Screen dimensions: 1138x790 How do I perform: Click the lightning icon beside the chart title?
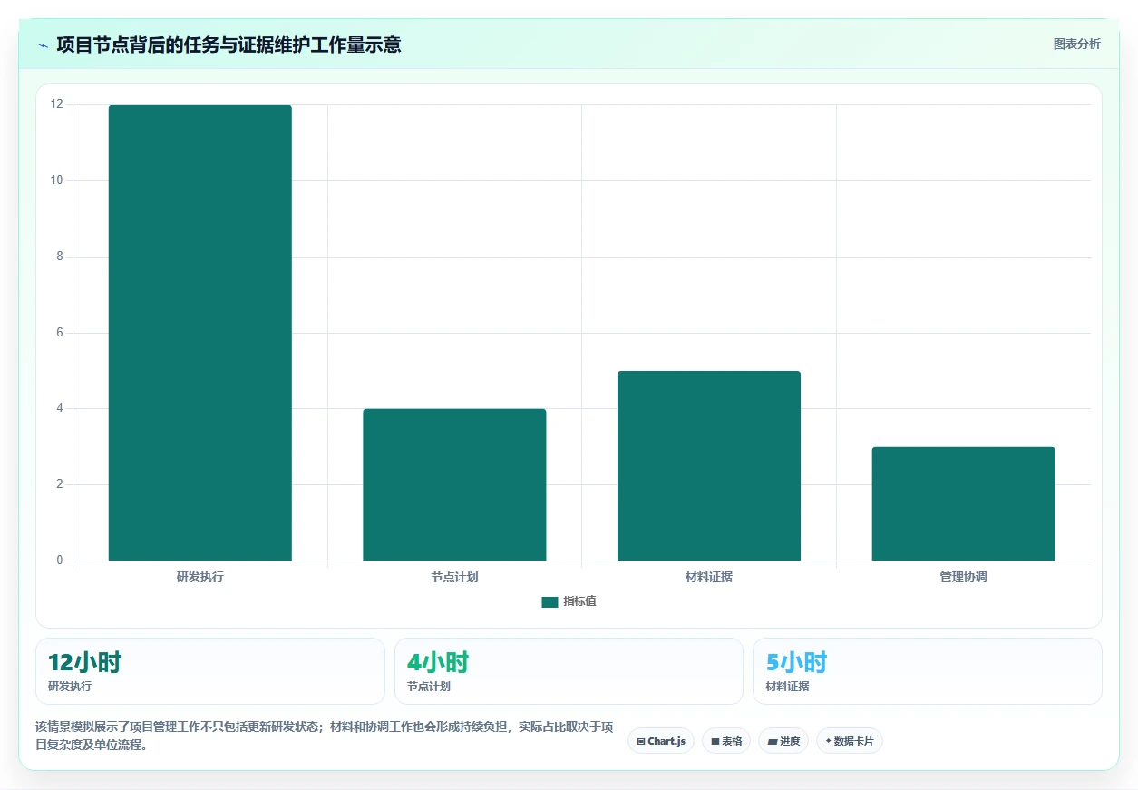point(43,45)
